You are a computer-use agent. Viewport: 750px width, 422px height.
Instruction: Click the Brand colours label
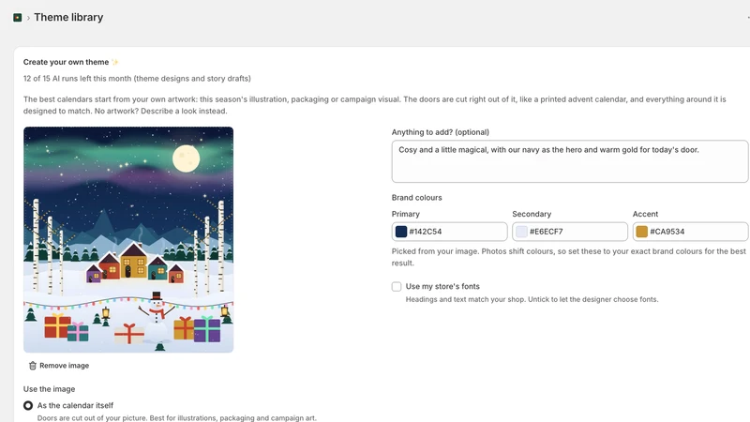[416, 198]
